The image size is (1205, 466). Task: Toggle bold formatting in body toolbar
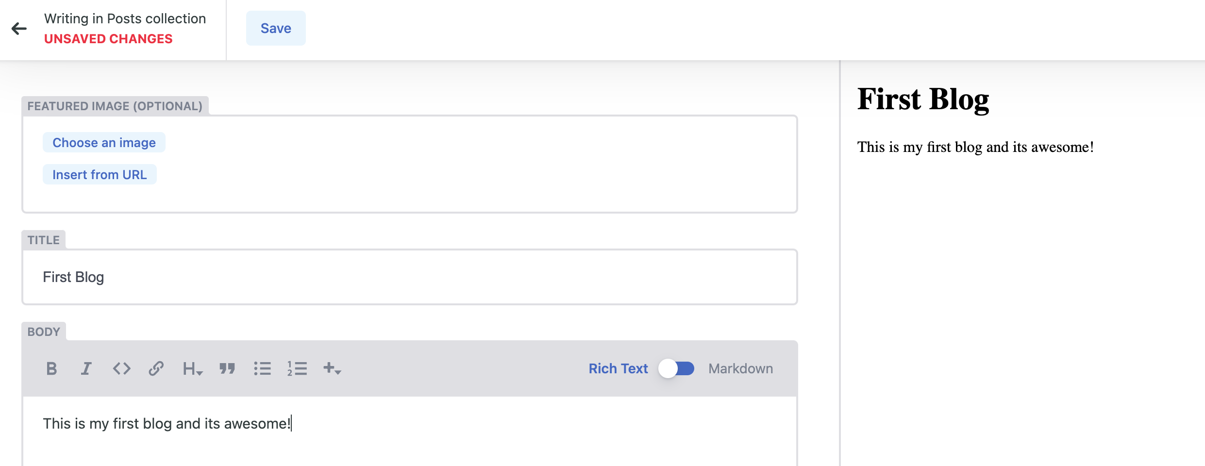pyautogui.click(x=51, y=369)
